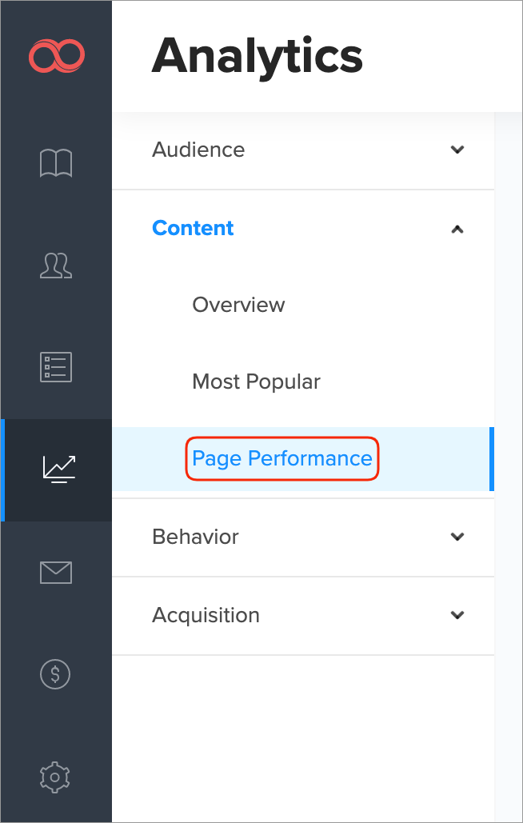Image resolution: width=523 pixels, height=823 pixels.
Task: Open the envelope mail sidebar icon
Action: tap(56, 572)
